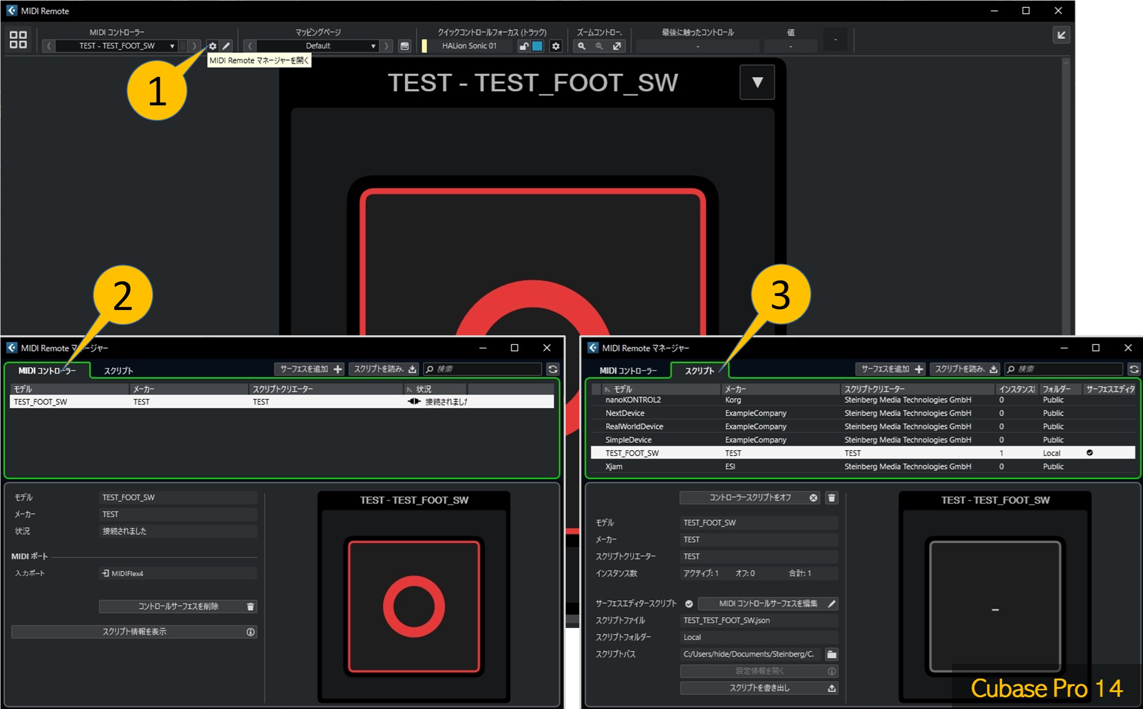Click コントロールサーフェスを削除 delete button
The height and width of the screenshot is (709, 1143).
(x=178, y=606)
